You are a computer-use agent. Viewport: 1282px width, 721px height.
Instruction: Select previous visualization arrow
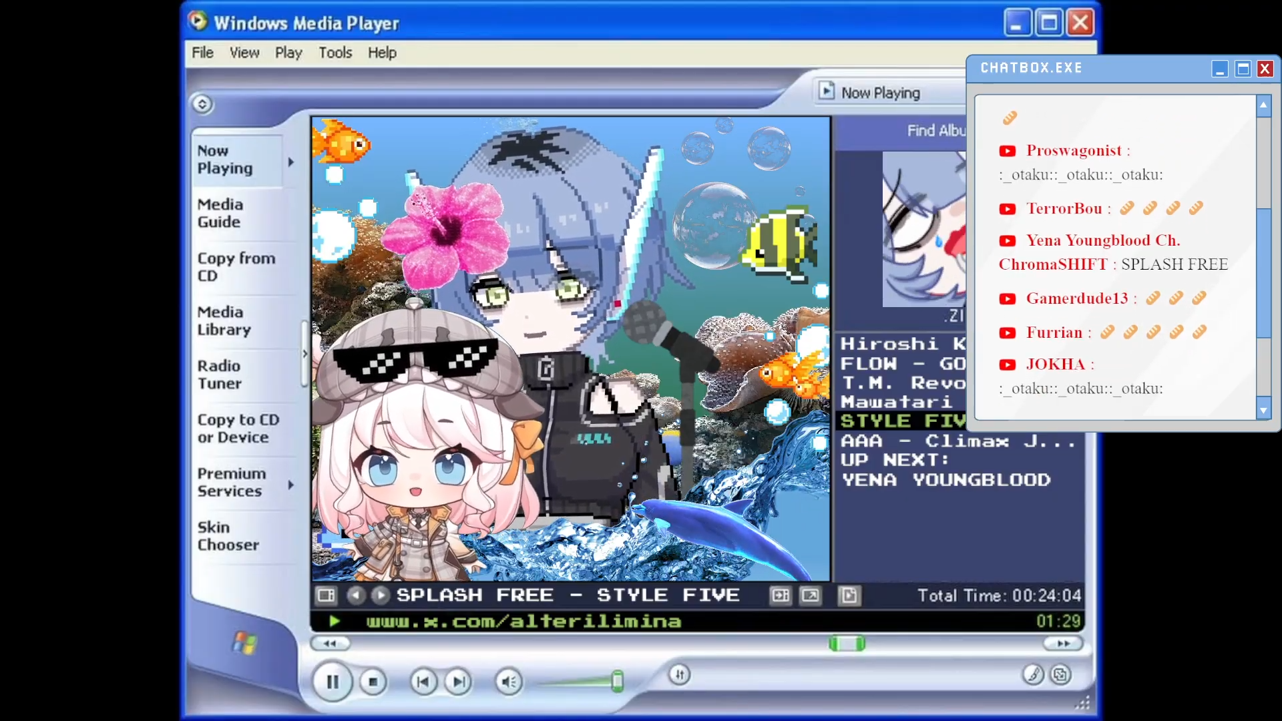[356, 595]
